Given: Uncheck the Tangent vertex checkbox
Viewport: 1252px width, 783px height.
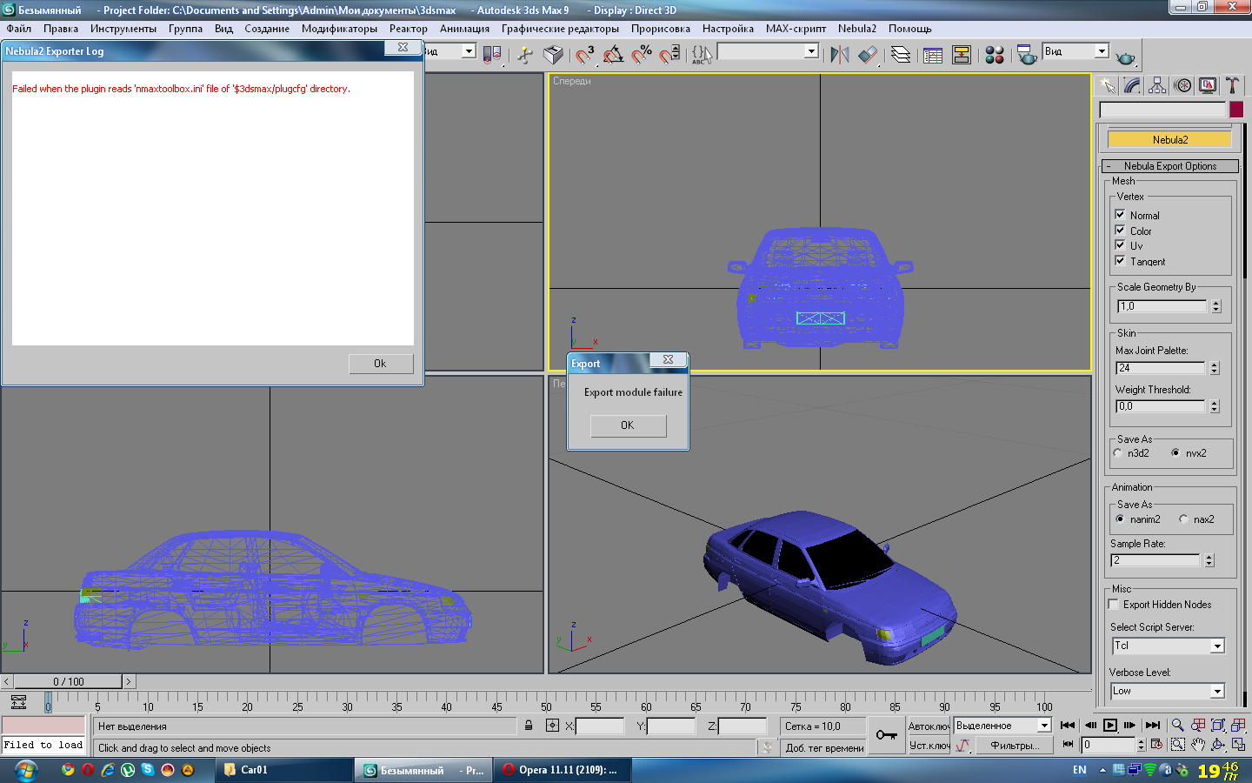Looking at the screenshot, I should coord(1120,260).
